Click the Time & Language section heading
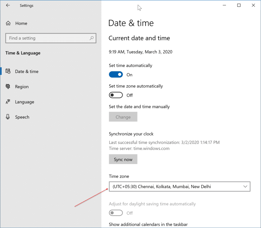 [23, 53]
